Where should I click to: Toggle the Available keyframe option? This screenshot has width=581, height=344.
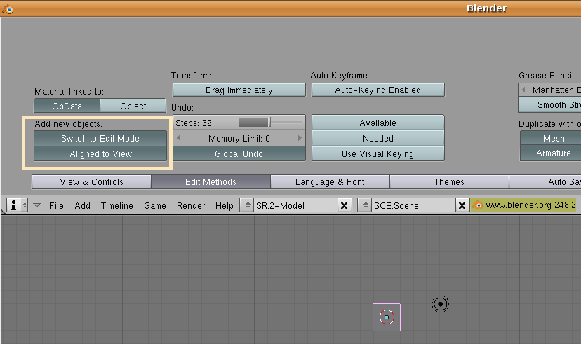[x=378, y=123]
